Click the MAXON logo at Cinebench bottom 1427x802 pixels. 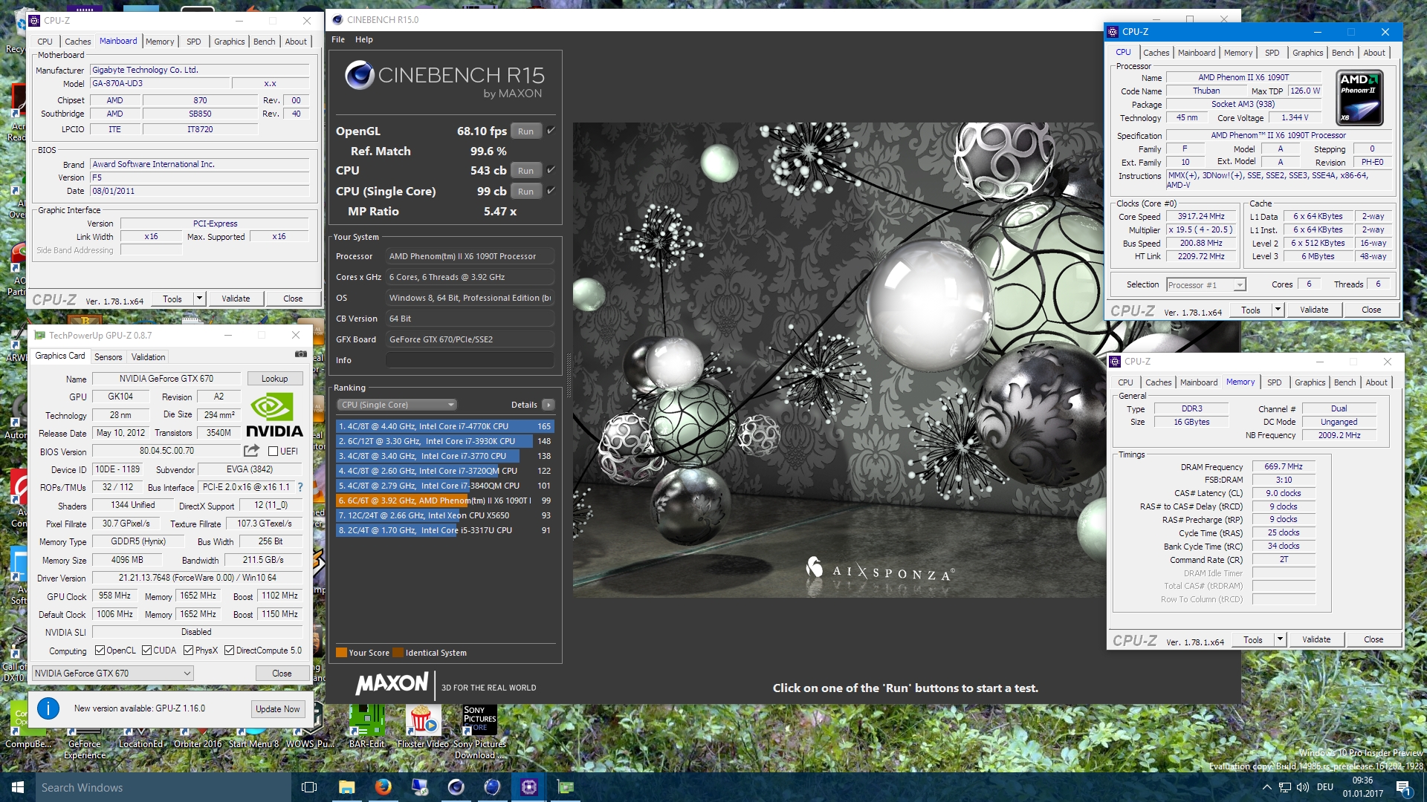click(x=392, y=684)
